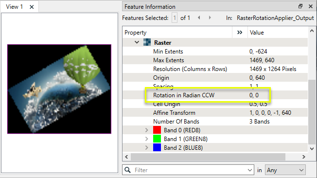Click the magnifier search icon in Filter
The image size is (317, 178).
coord(127,170)
